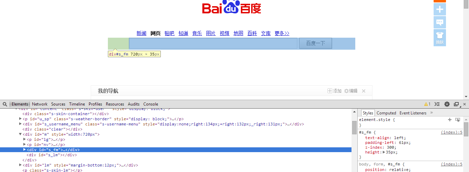Open the Profiles tab
The width and height of the screenshot is (469, 172).
95,104
